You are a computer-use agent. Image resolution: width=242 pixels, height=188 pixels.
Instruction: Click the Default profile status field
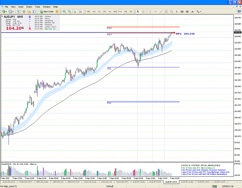[110, 186]
